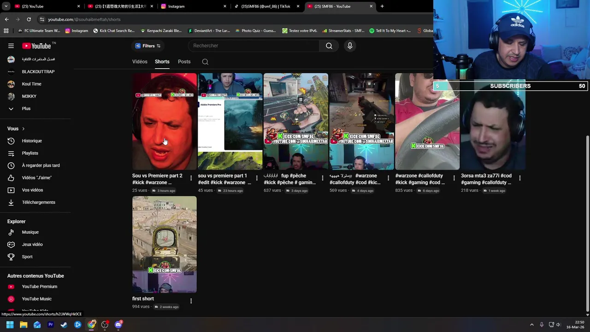Open a new browser tab
This screenshot has width=590, height=332.
pyautogui.click(x=382, y=6)
